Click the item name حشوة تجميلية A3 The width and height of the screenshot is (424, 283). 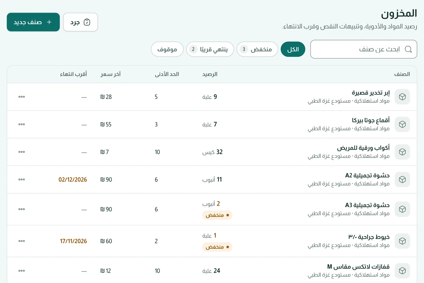click(367, 205)
